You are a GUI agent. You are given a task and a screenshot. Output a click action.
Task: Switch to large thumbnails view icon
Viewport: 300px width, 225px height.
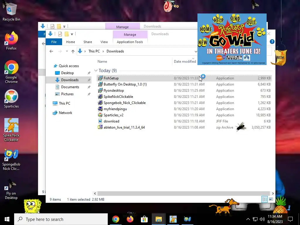271,199
